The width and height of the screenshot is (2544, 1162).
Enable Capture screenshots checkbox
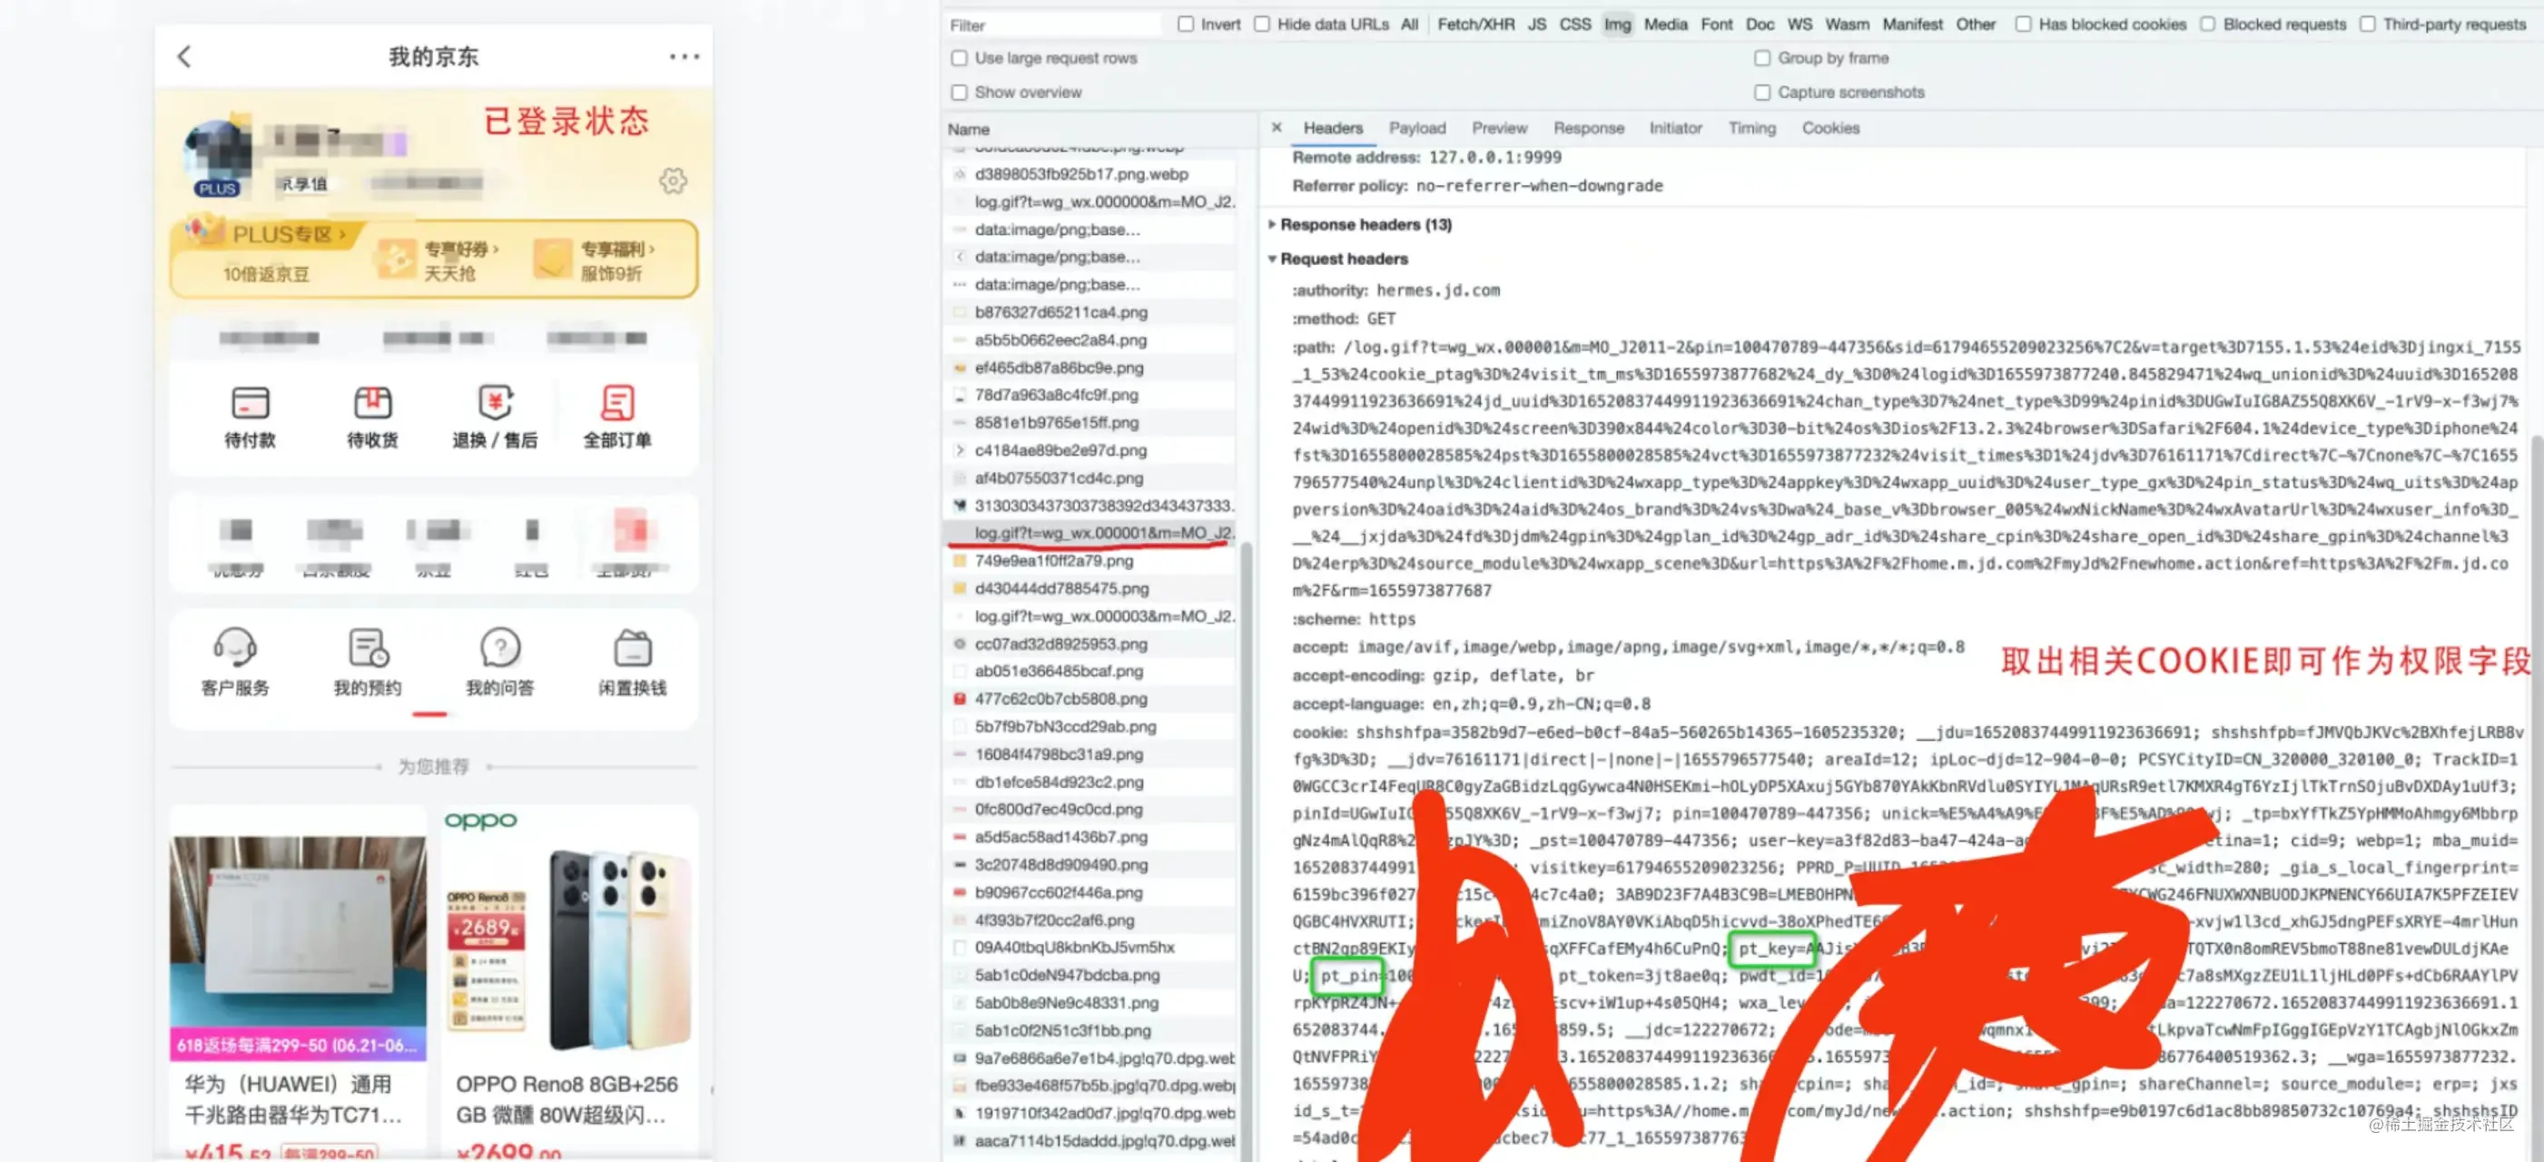(1762, 93)
